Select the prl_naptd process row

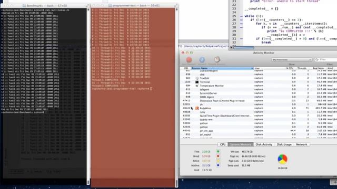click(x=259, y=134)
